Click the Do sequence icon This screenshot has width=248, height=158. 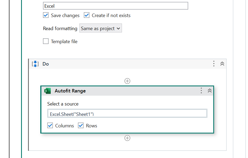click(x=35, y=64)
